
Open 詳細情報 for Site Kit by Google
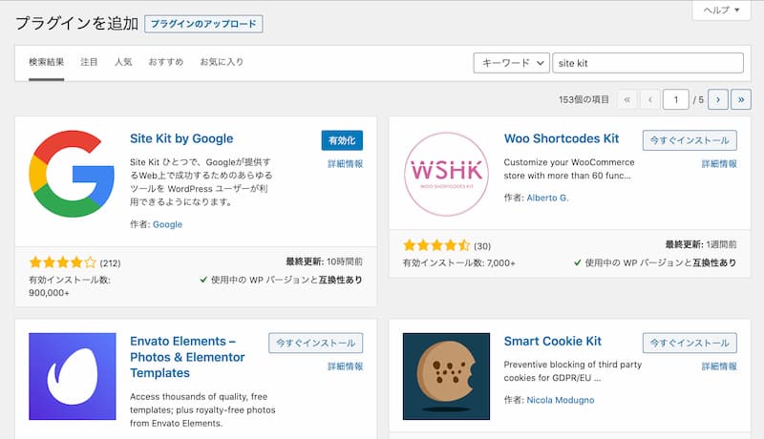pos(345,164)
